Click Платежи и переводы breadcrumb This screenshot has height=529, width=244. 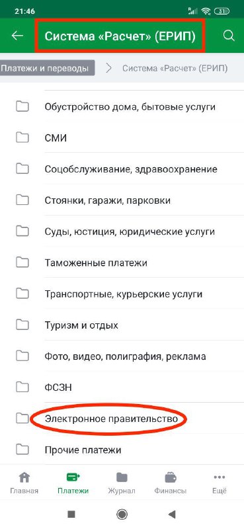coord(44,69)
